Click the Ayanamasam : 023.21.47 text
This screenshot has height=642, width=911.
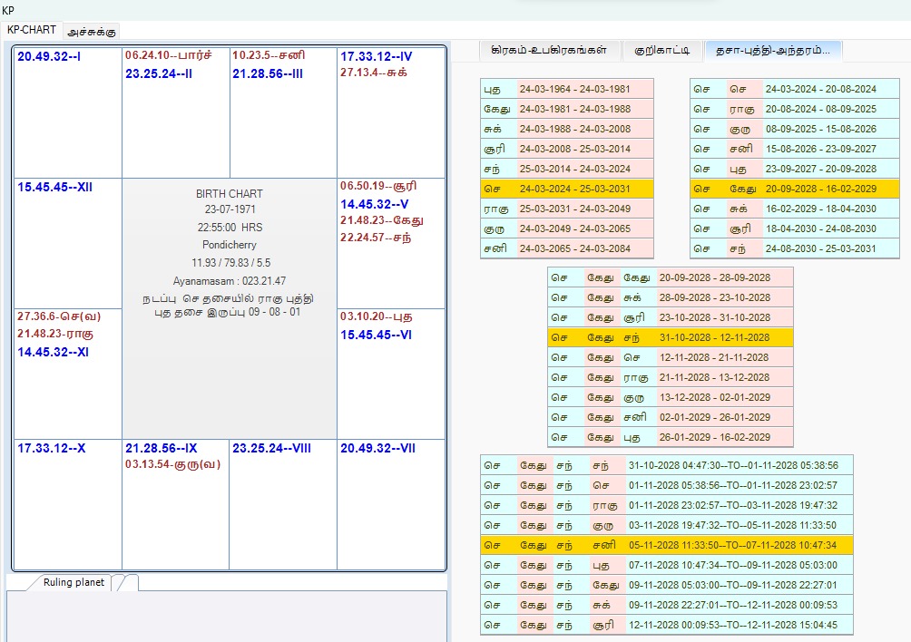tap(230, 281)
